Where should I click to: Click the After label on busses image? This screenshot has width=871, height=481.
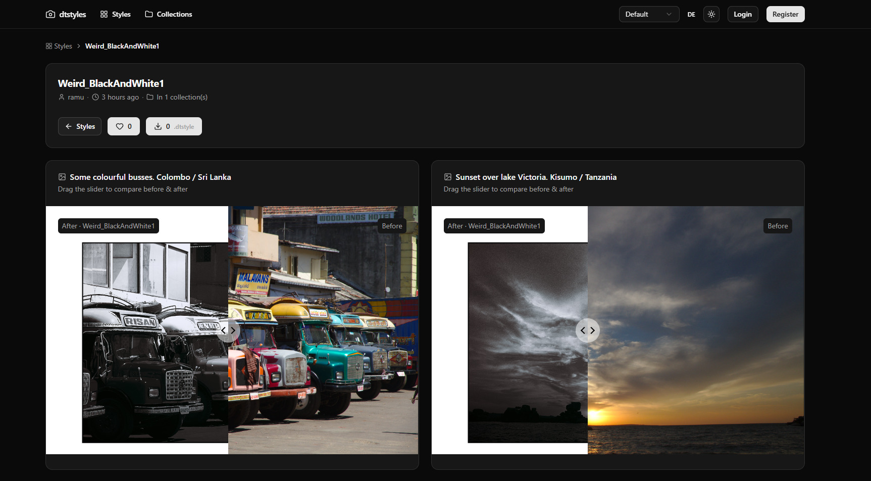tap(108, 226)
